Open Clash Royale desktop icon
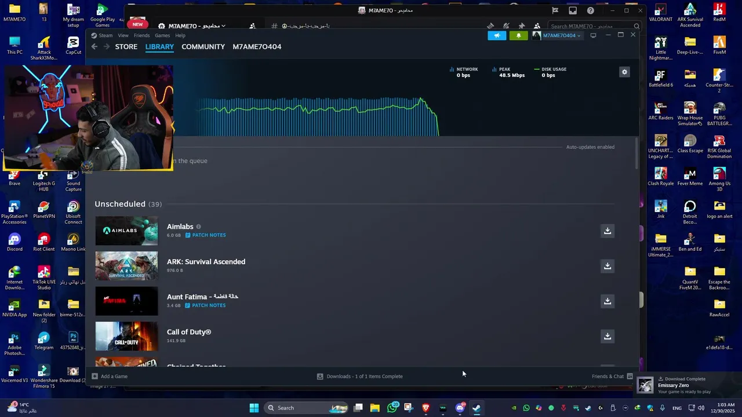 (x=661, y=177)
